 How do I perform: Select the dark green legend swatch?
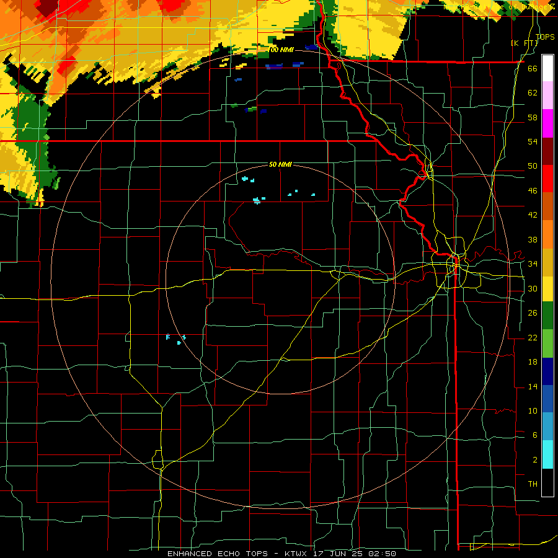pos(547,316)
